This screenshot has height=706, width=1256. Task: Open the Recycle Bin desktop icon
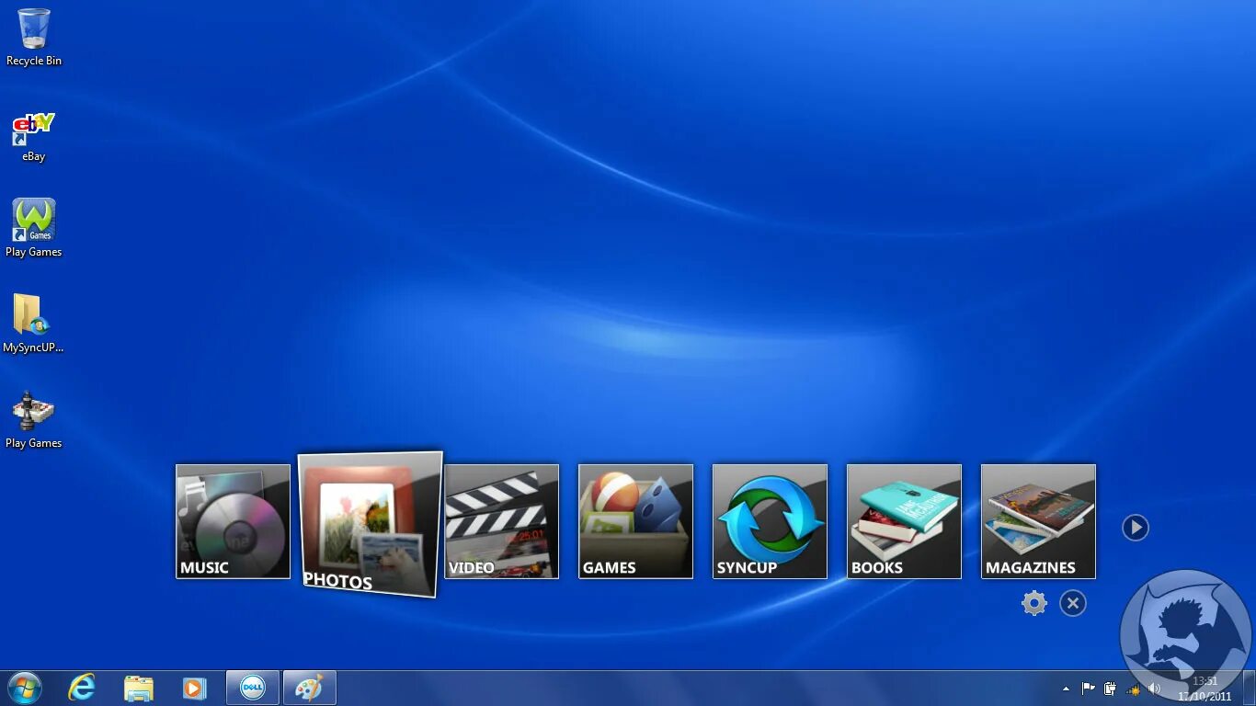(34, 37)
